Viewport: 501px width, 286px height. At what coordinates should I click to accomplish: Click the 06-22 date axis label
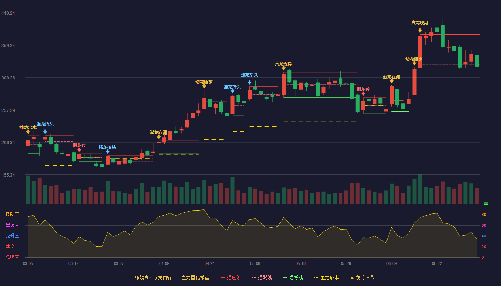tap(437, 263)
